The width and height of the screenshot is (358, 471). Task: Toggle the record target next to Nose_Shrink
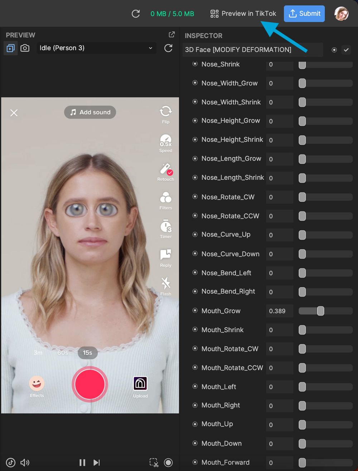coord(195,64)
